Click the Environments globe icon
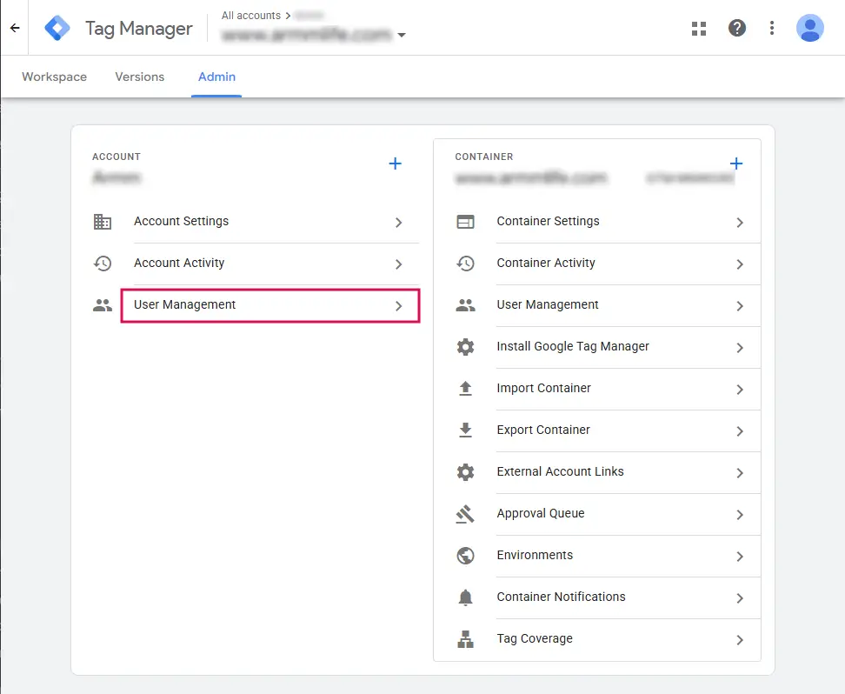 tap(466, 556)
